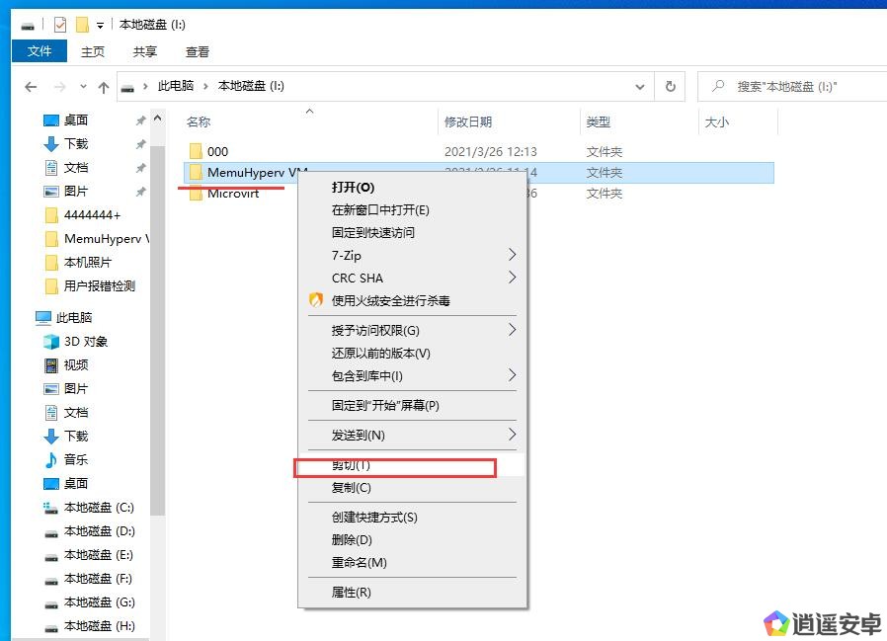Open the 文件 menu button
Viewport: 887px width, 641px height.
coord(40,51)
